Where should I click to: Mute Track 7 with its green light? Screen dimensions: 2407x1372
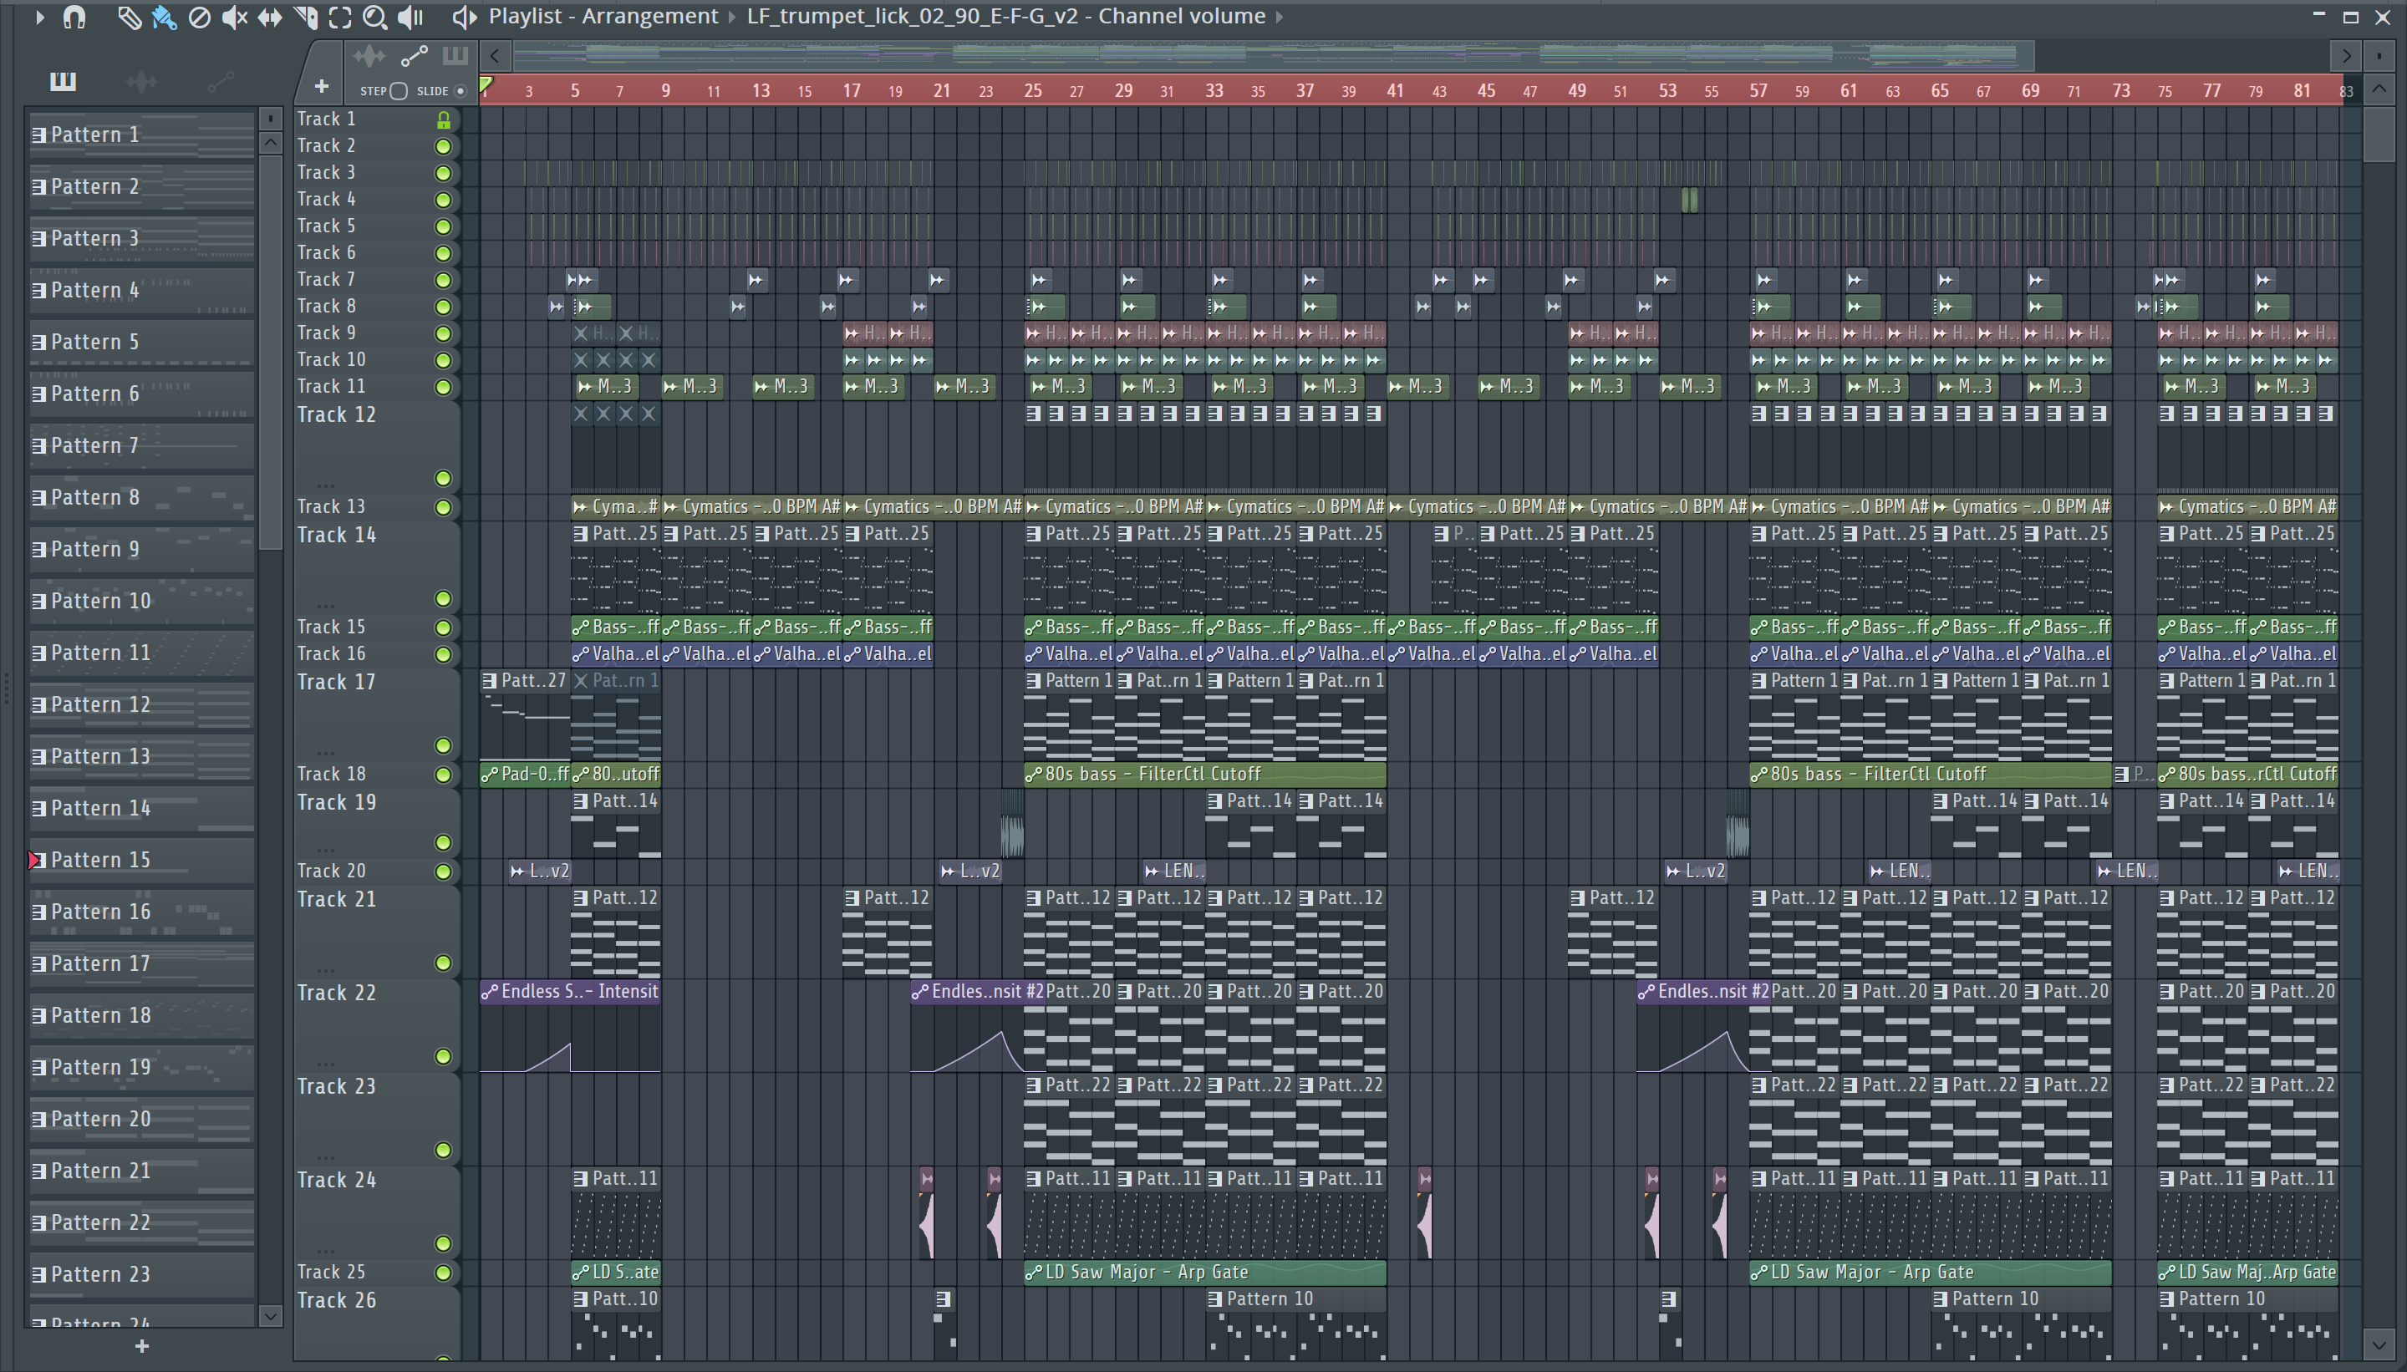[x=443, y=280]
